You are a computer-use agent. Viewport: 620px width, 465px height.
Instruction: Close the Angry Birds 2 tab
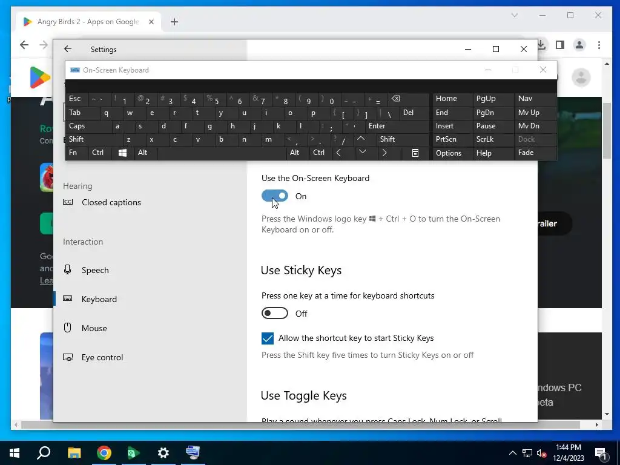(x=151, y=22)
